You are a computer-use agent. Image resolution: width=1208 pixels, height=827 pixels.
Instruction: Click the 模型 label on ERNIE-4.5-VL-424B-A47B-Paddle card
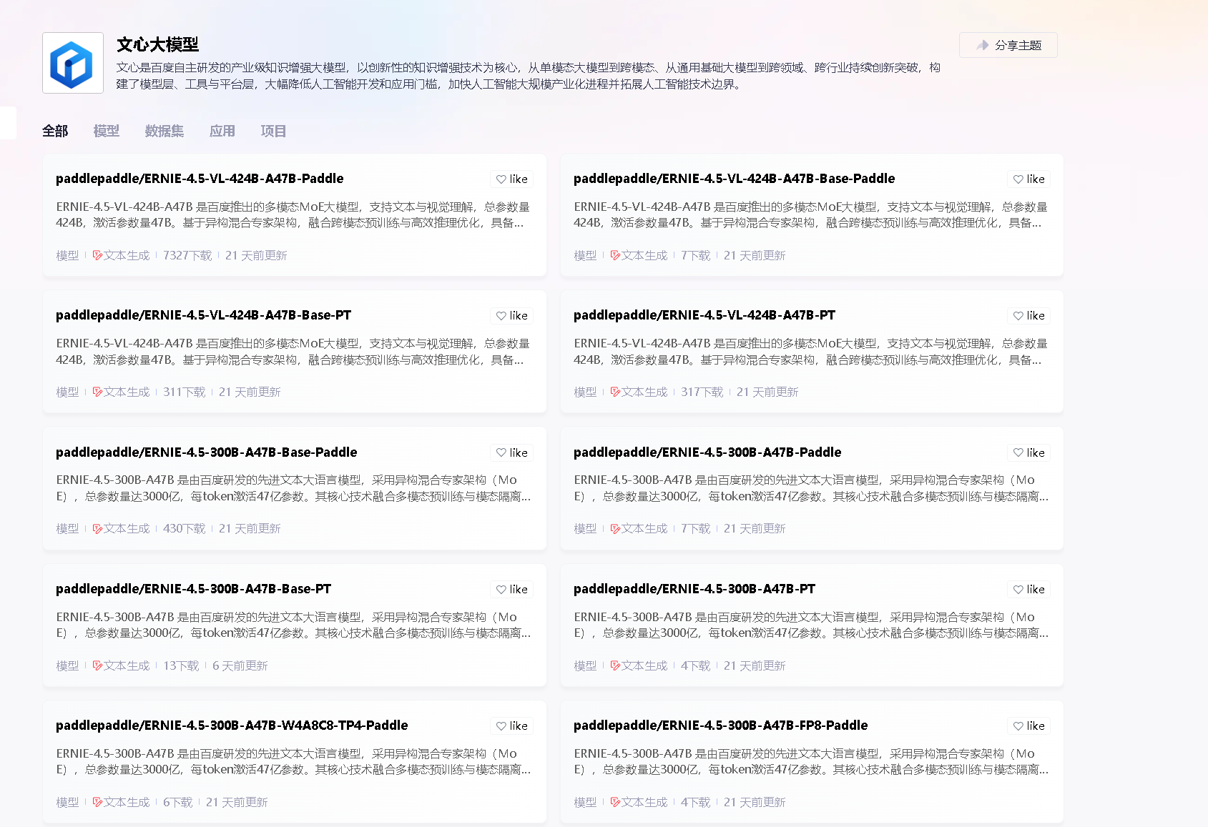coord(67,255)
